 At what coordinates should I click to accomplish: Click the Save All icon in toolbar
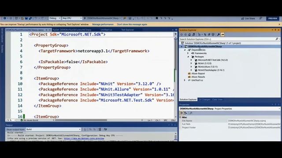tap(30, 18)
